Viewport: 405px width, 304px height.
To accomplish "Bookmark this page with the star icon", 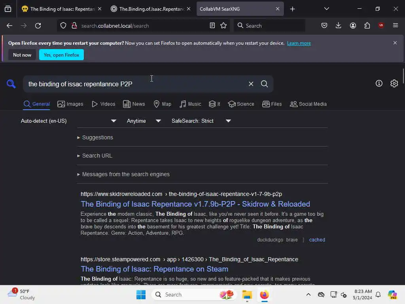I will point(223,26).
